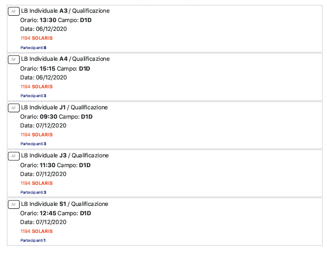
Task: Click the AF badge on the J1 entry
Action: point(14,108)
